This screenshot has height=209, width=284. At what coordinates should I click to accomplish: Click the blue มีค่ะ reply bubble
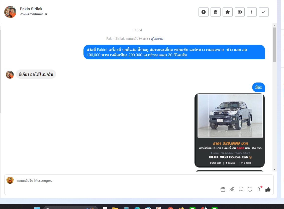[258, 87]
